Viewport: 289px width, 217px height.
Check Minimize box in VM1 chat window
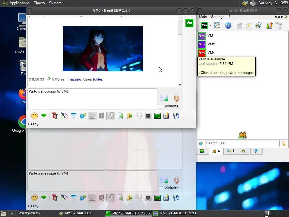click(x=161, y=188)
